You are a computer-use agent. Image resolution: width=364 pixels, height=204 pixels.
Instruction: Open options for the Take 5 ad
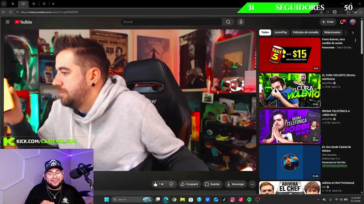pos(355,41)
